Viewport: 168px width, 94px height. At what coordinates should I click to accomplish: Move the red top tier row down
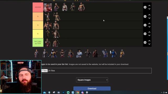(x=149, y=9)
